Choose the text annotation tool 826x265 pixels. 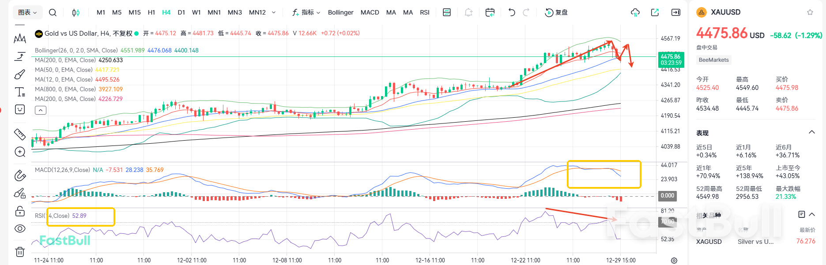coord(20,92)
